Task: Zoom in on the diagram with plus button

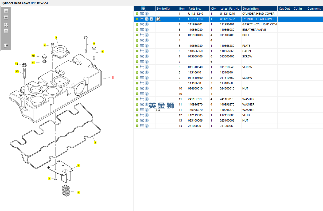Action: pyautogui.click(x=6, y=11)
